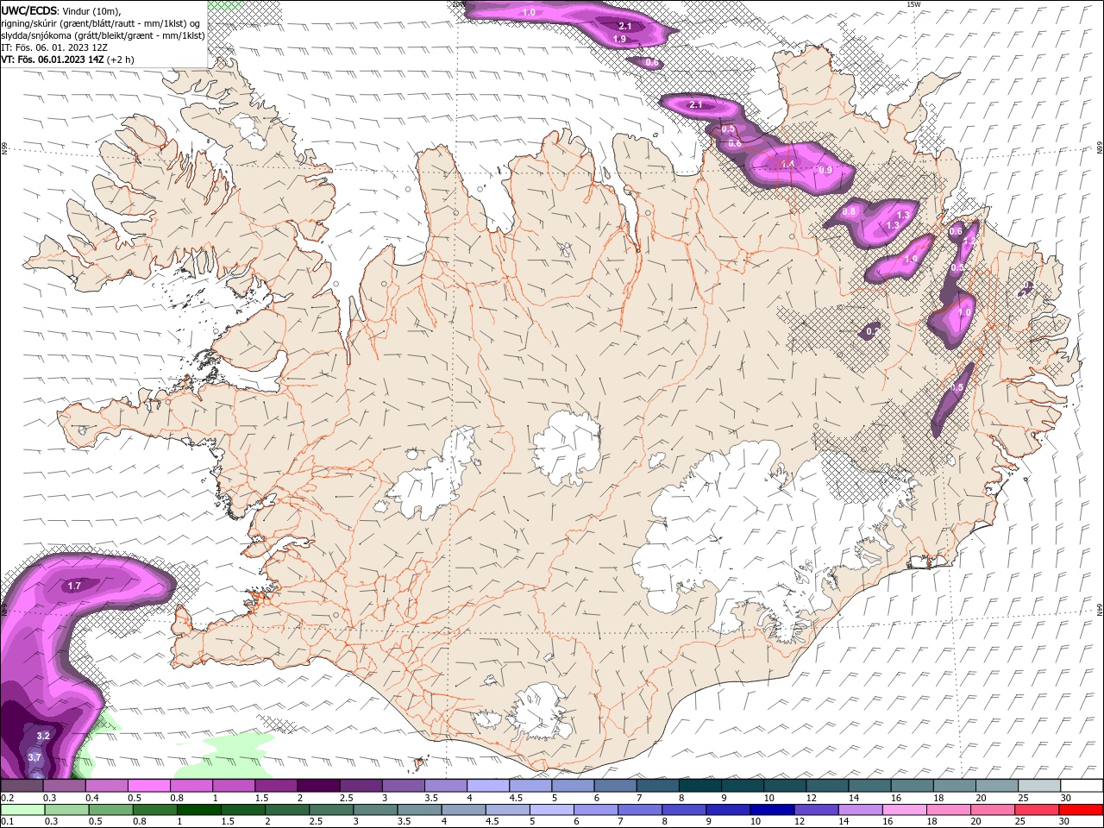Pick the 12 purple swatch in lower legend row
Screen dimensions: 1104x828
[816, 810]
